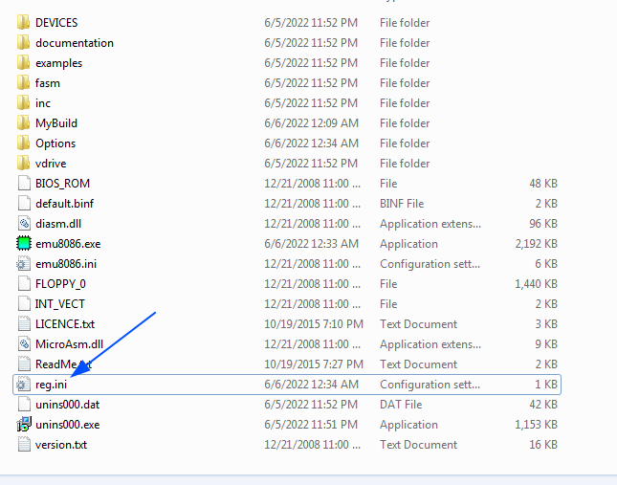Select the emu8086.ini settings file icon

pos(24,264)
